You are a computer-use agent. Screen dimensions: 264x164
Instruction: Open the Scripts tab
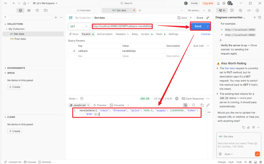[x=147, y=34]
